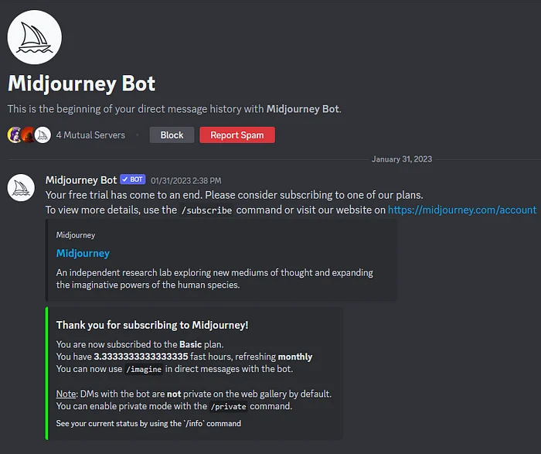
Task: Click the /info command status line
Action: [148, 424]
